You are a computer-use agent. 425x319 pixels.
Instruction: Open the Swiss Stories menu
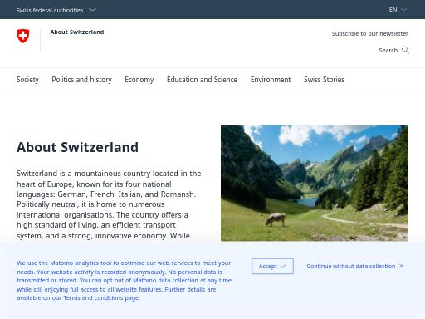point(324,80)
